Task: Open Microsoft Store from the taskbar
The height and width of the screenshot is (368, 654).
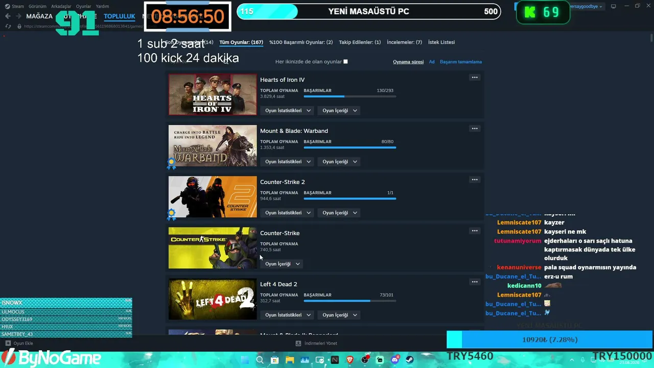Action: 274,360
